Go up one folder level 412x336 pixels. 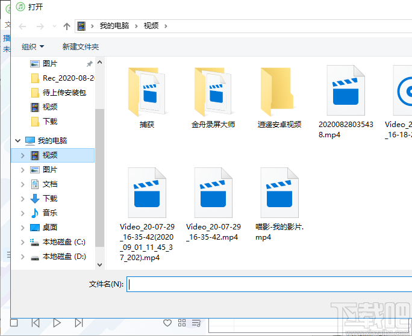click(x=67, y=26)
